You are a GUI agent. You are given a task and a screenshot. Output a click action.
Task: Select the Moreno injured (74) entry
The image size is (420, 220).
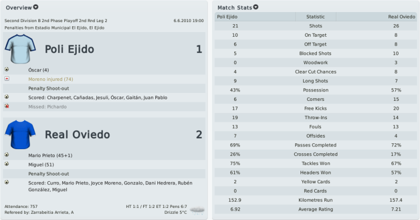[51, 79]
